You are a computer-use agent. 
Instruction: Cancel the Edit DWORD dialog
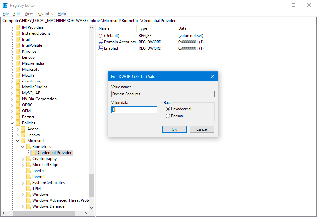point(202,129)
